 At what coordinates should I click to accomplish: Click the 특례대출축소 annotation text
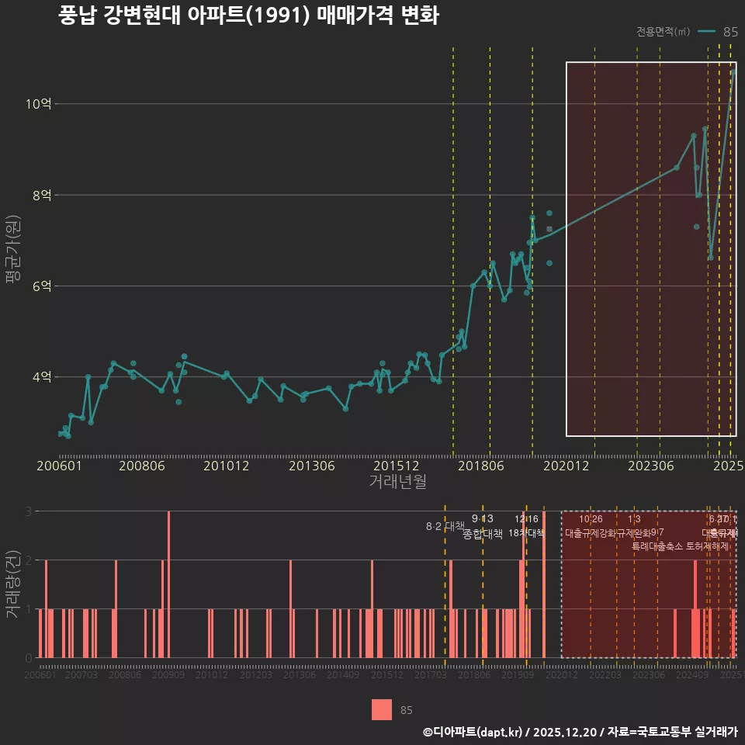(x=658, y=546)
